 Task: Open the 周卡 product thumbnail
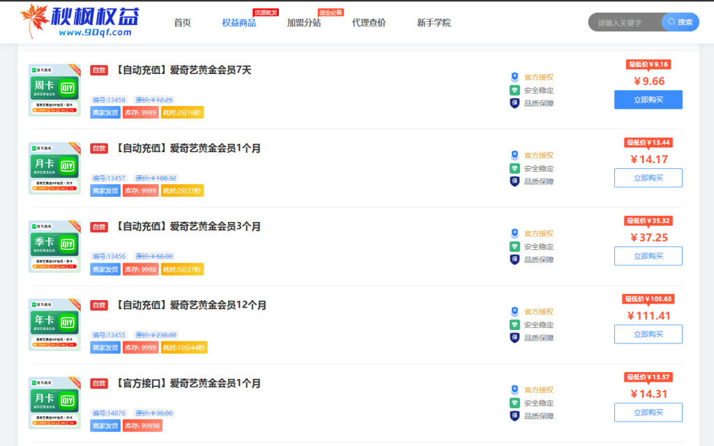54,90
